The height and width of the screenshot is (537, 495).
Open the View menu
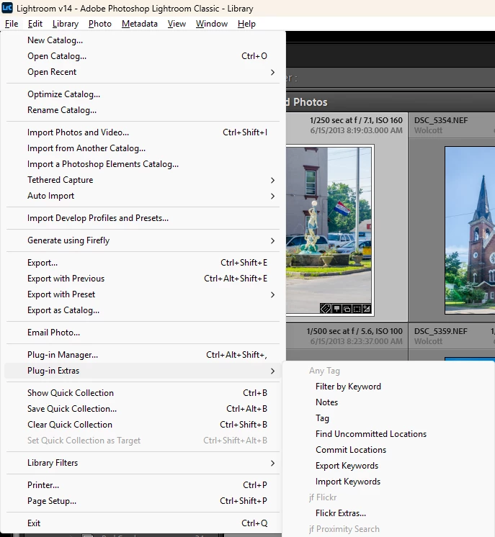point(177,24)
